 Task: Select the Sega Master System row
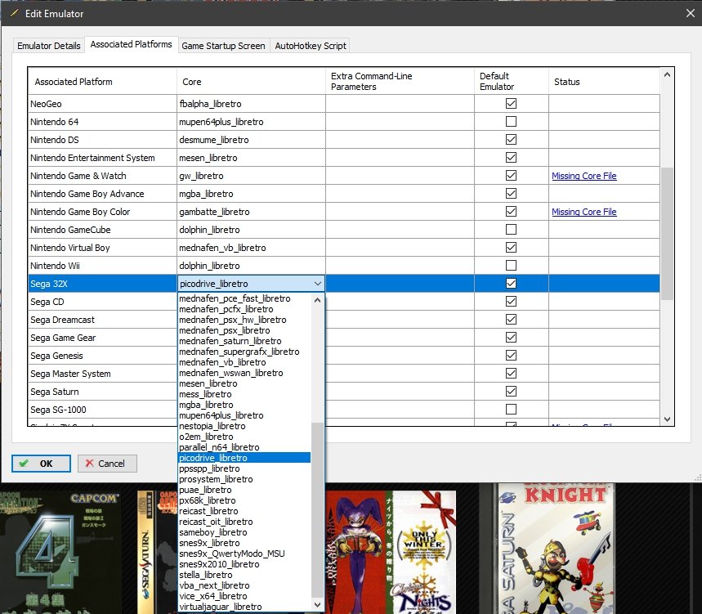102,374
